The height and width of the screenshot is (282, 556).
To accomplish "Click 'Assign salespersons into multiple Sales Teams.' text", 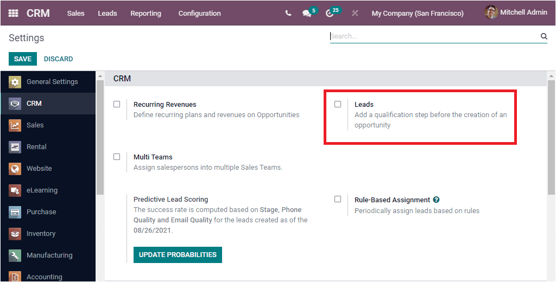I will [208, 167].
